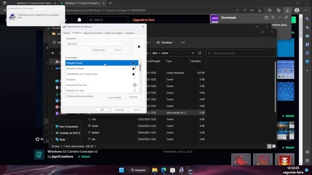Confirm mouse properties with OK
312x175 pixels.
tap(102, 110)
